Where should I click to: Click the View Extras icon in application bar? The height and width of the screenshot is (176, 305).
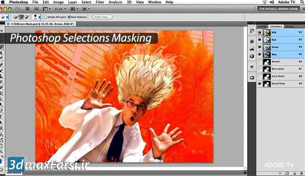(45, 9)
